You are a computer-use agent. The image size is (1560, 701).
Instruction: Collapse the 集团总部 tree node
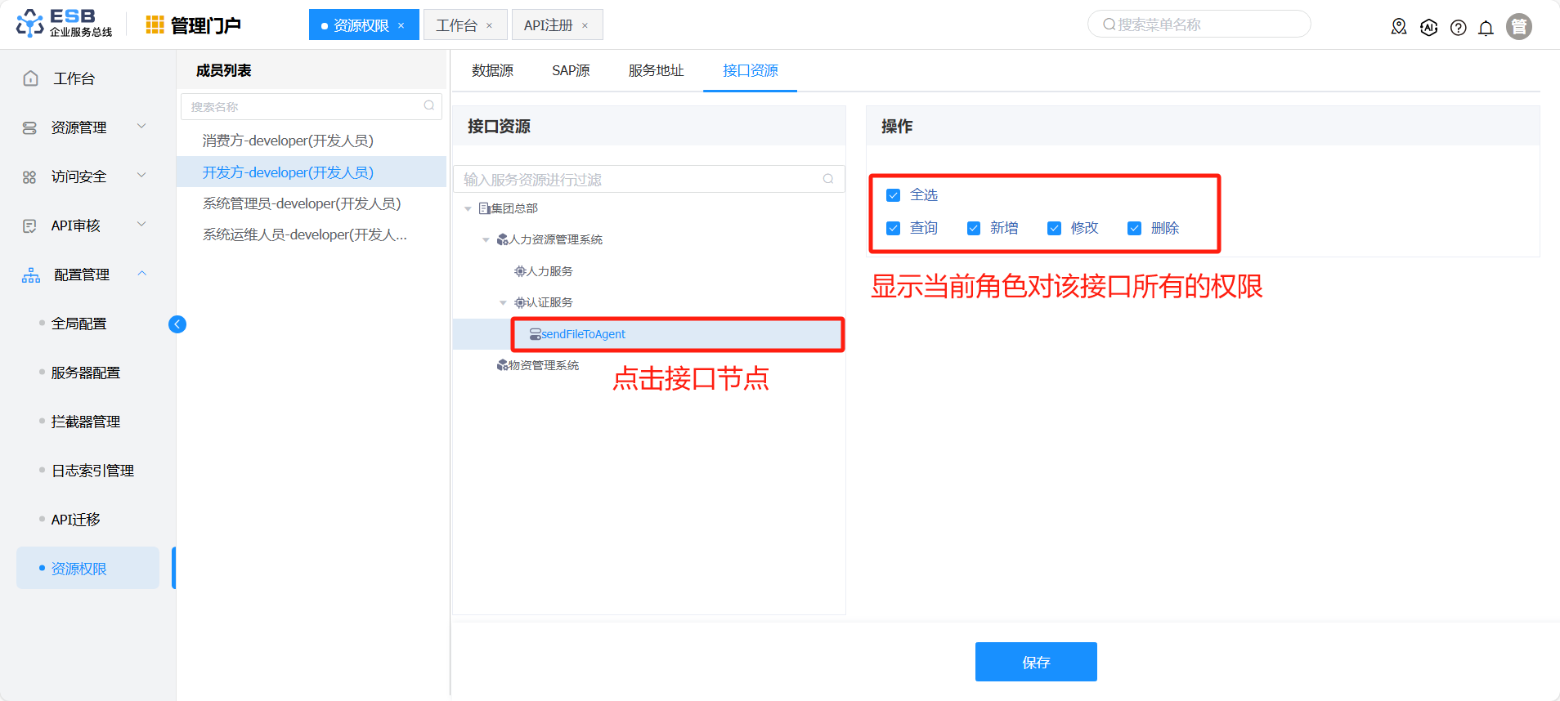coord(468,209)
